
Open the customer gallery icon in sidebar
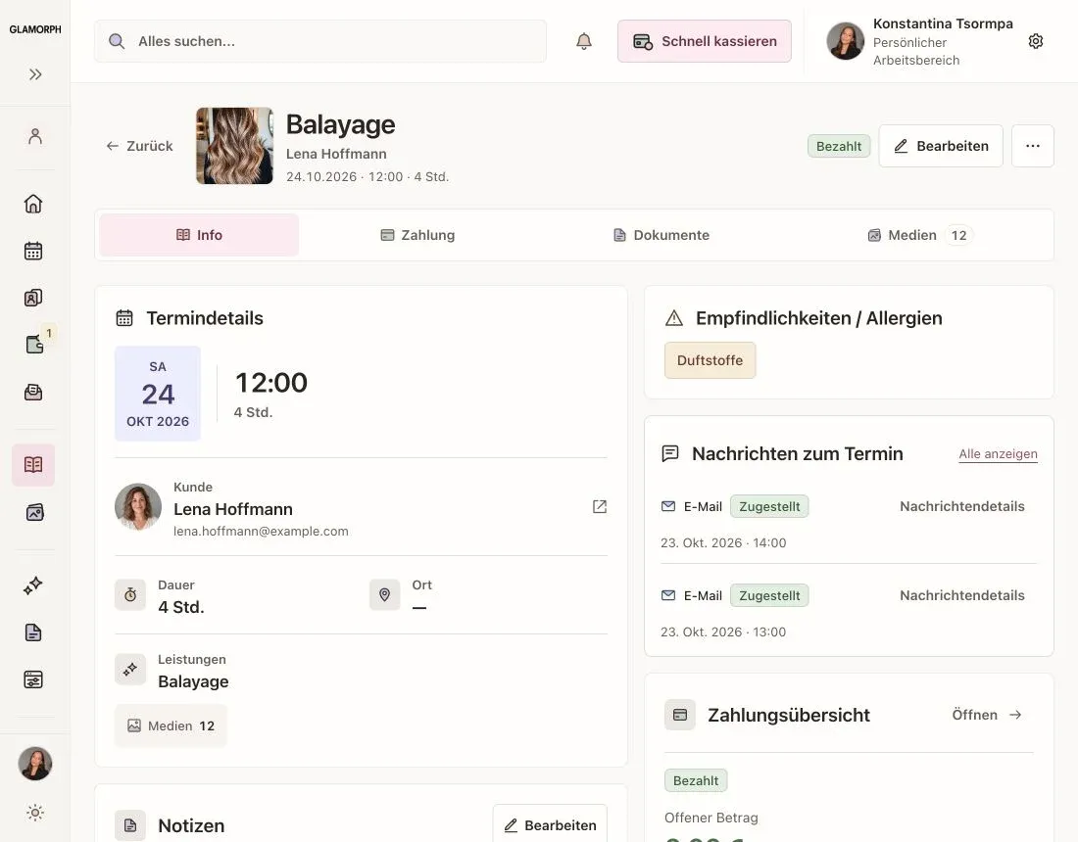coord(33,298)
